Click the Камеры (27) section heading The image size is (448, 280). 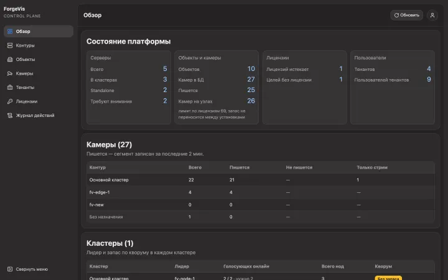click(109, 144)
